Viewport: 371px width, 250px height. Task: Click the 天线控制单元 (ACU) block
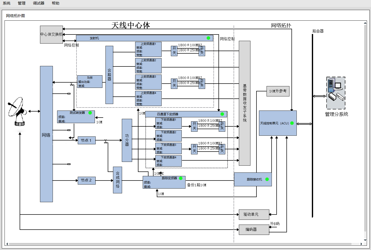[x=278, y=123]
